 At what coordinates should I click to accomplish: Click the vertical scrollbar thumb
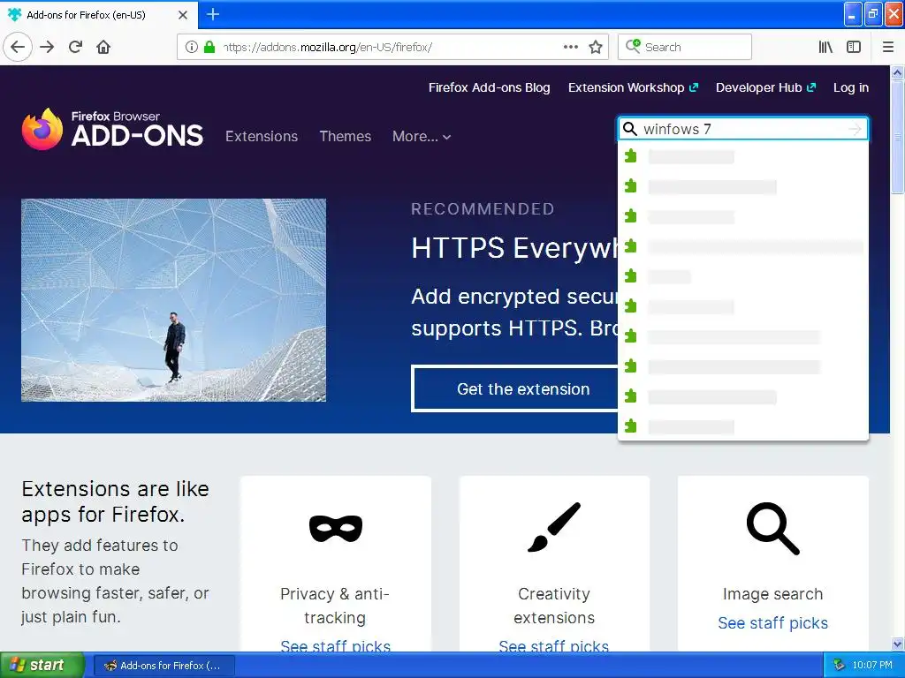(x=897, y=137)
